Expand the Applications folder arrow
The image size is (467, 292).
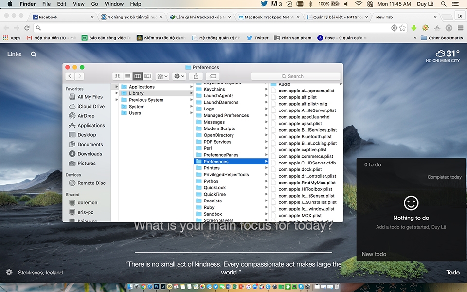(191, 87)
